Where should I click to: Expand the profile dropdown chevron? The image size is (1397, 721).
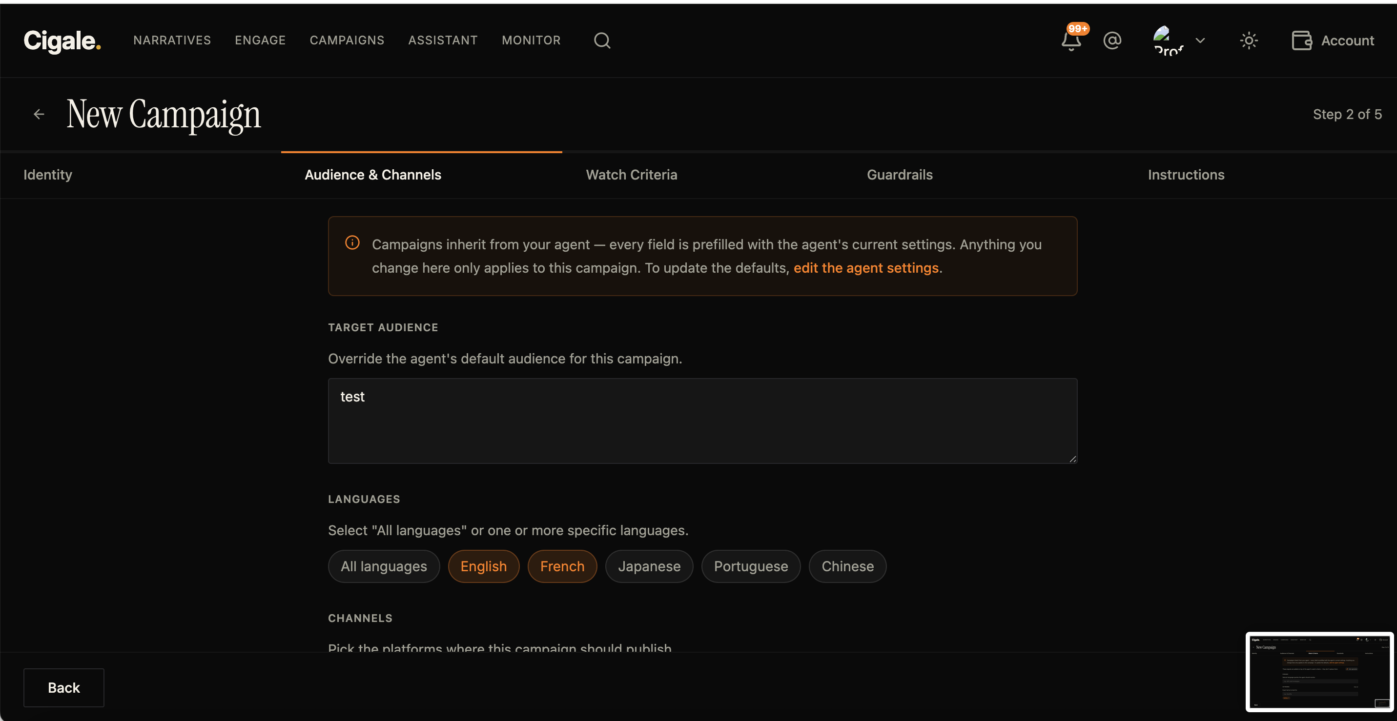click(x=1200, y=40)
